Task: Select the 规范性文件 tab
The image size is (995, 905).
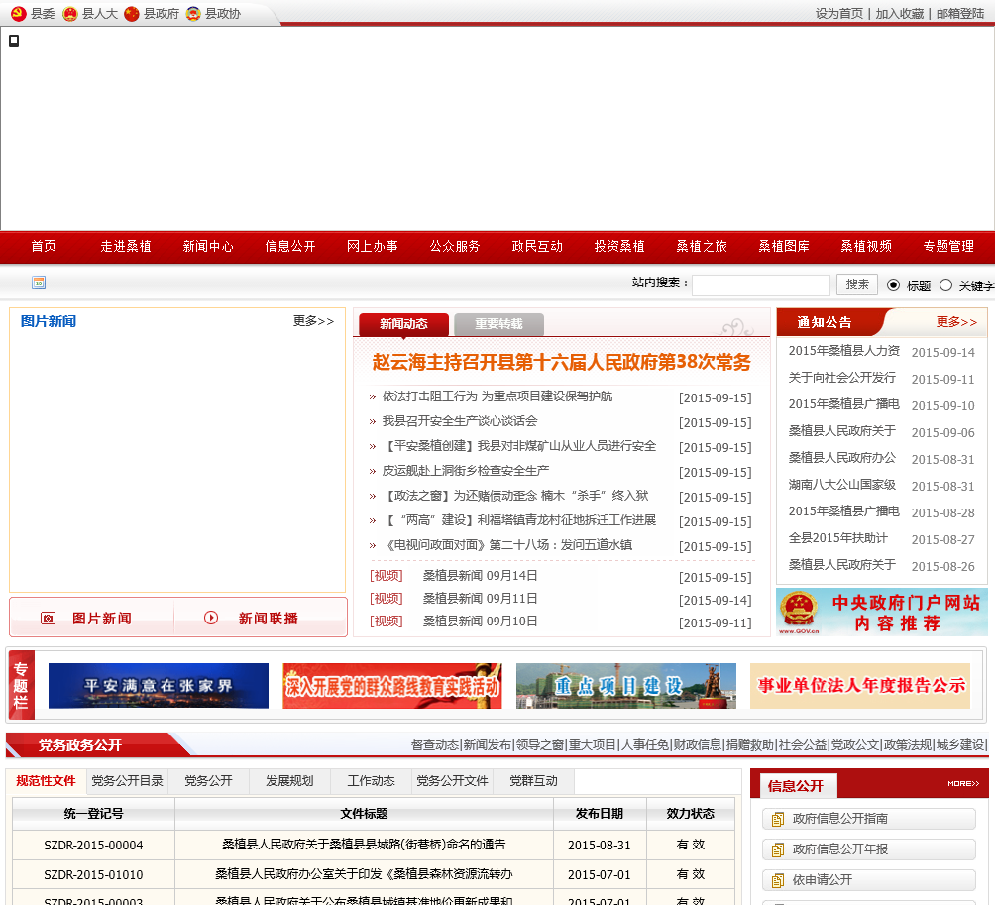Action: (46, 781)
